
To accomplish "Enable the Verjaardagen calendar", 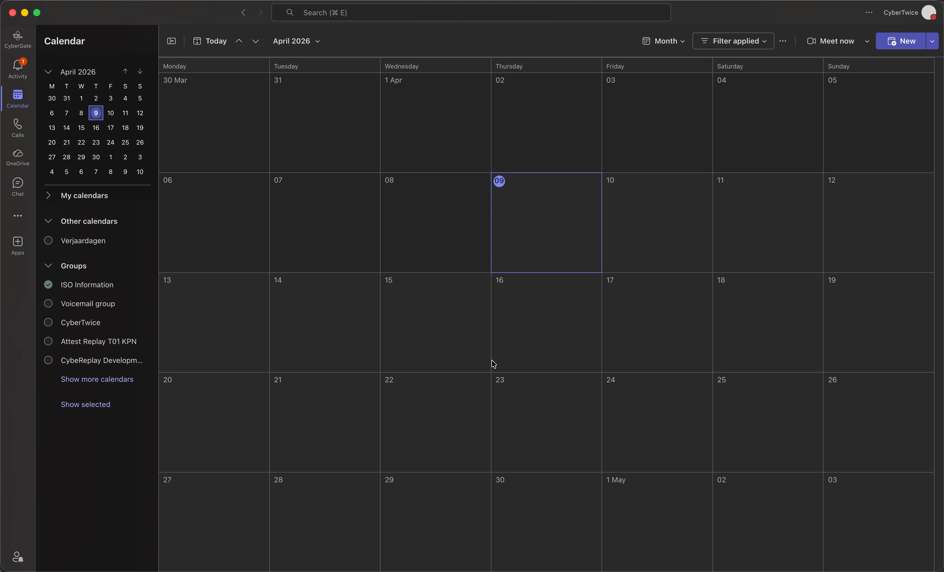I will tap(48, 240).
